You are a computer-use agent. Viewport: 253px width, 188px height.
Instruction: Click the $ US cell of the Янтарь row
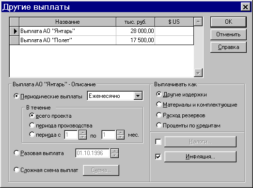[174, 31]
